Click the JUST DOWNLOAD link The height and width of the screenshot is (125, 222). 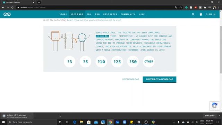tap(130, 79)
